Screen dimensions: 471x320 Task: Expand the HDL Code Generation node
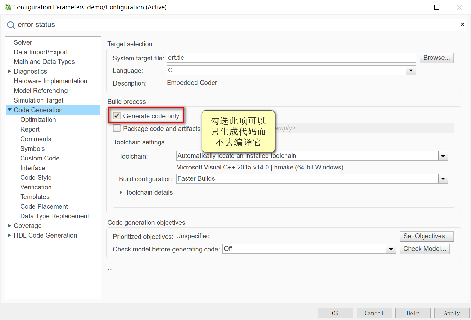pyautogui.click(x=9, y=235)
